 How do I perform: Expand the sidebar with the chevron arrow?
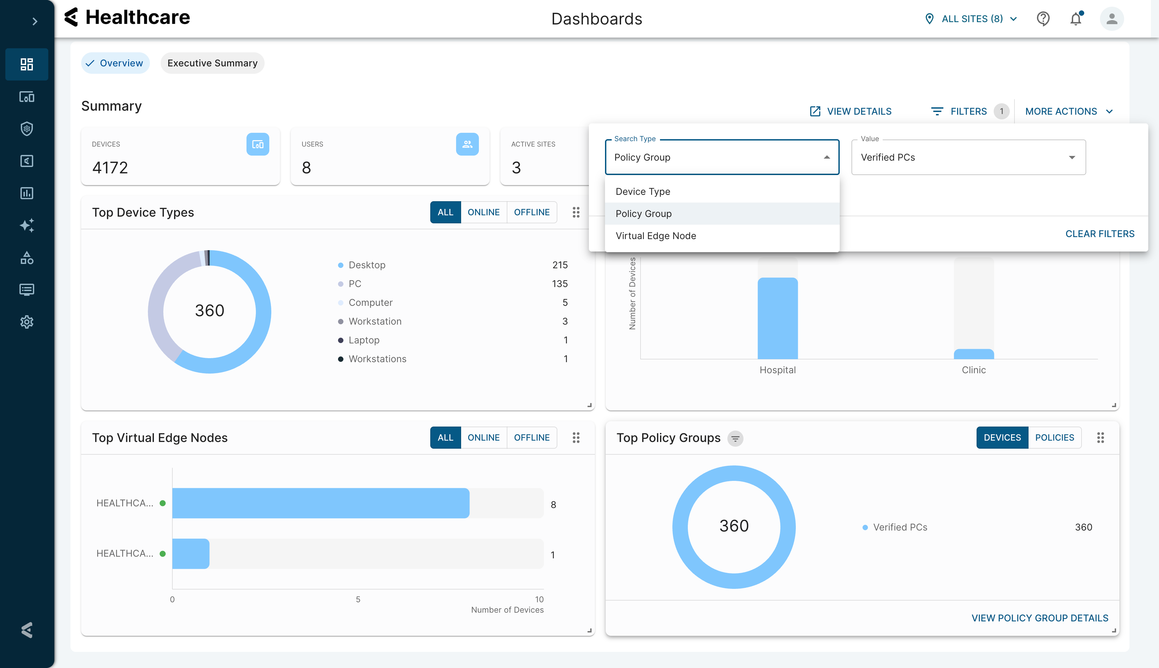35,21
